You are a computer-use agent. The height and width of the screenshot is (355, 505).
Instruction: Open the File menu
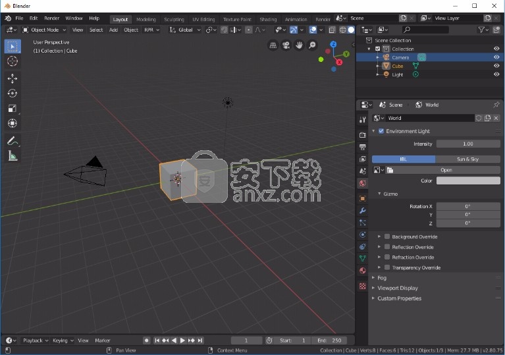coord(19,18)
